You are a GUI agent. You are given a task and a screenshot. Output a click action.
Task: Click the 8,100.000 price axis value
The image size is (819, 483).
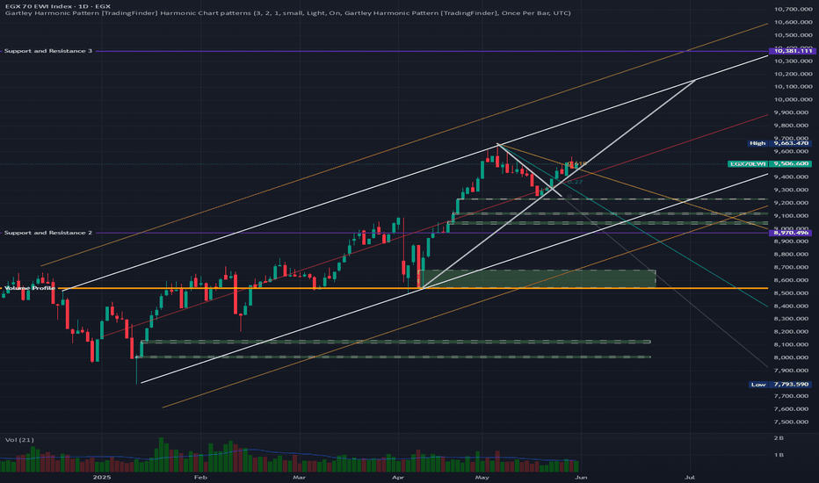pos(793,344)
